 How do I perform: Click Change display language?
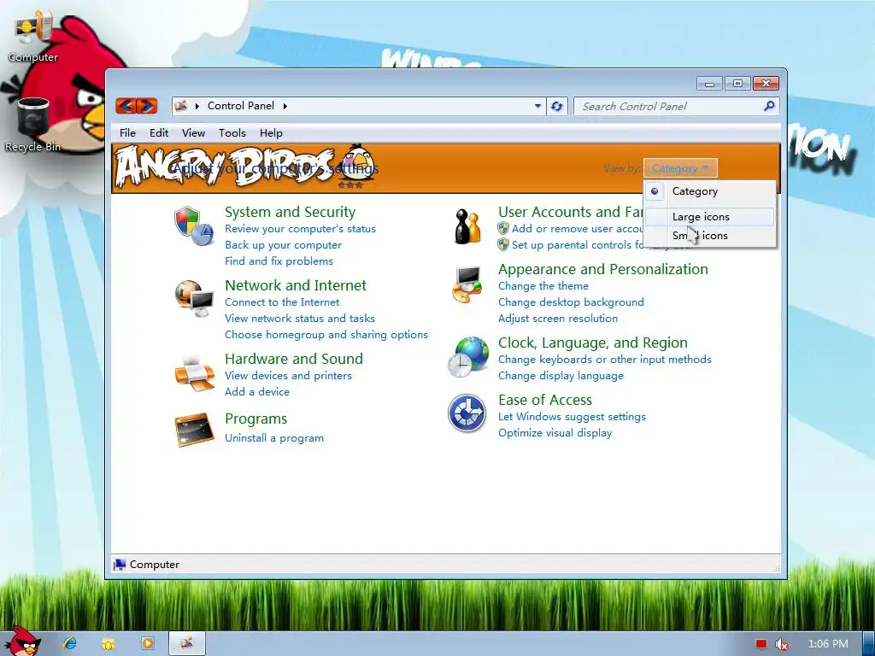[x=561, y=376]
